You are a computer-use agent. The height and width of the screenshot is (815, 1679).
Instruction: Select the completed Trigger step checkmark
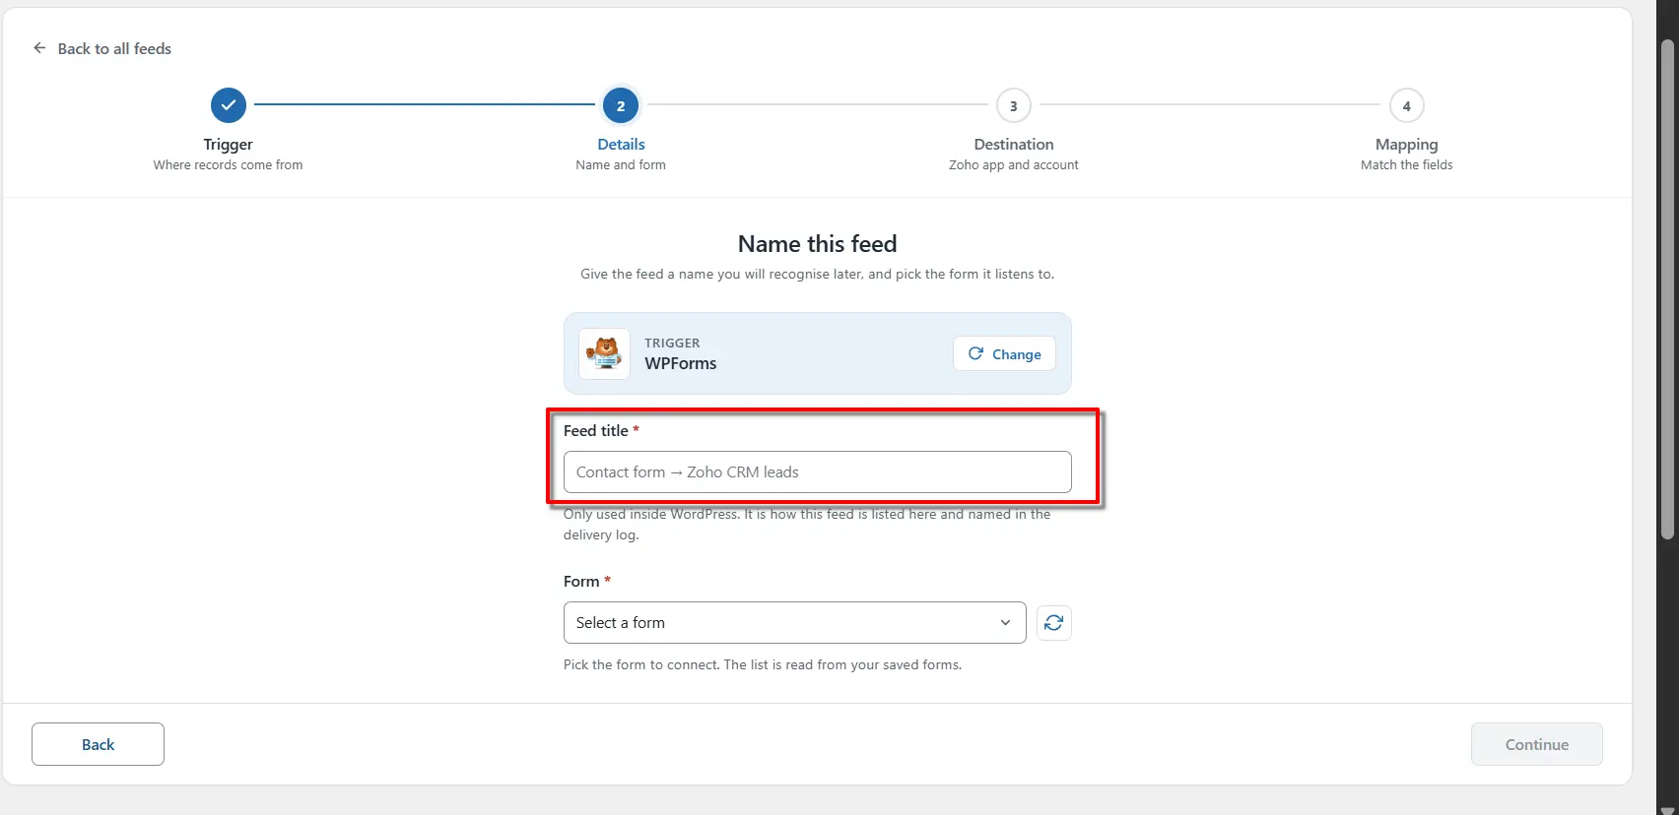229,105
